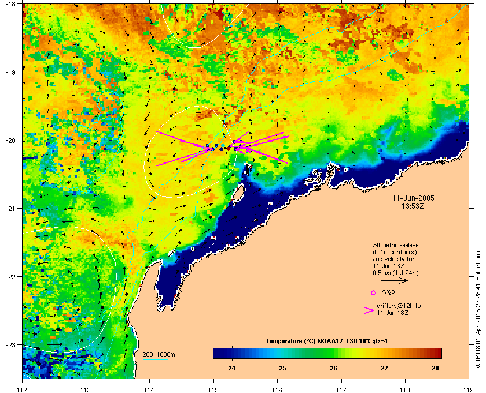The width and height of the screenshot is (486, 393).
Task: Click the text '0.5m/s (1kt 24h)'
Action: 396,273
